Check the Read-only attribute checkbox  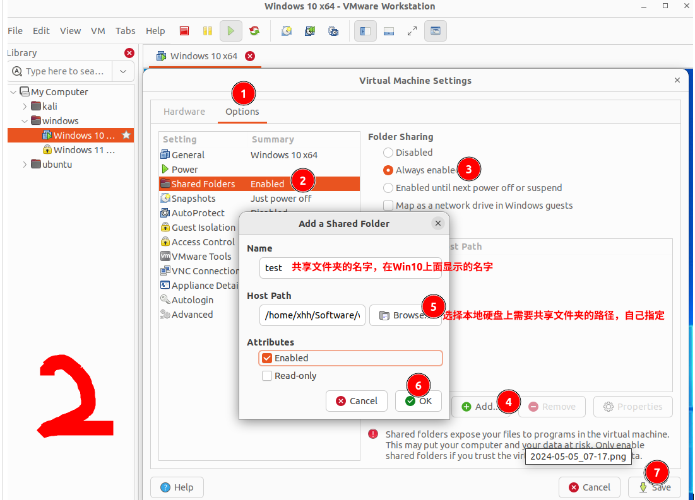pyautogui.click(x=267, y=376)
